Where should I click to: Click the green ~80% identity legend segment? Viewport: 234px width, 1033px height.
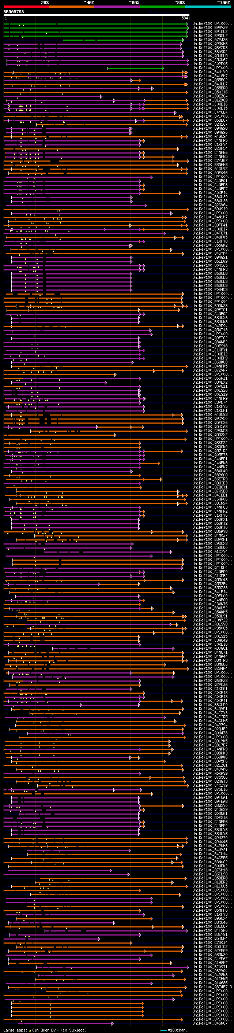162,7
